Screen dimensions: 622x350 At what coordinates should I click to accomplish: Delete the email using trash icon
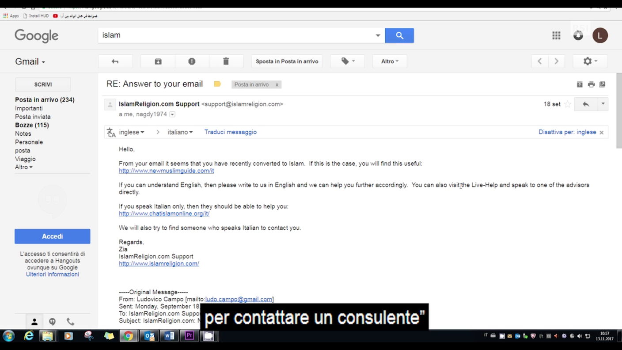(226, 61)
